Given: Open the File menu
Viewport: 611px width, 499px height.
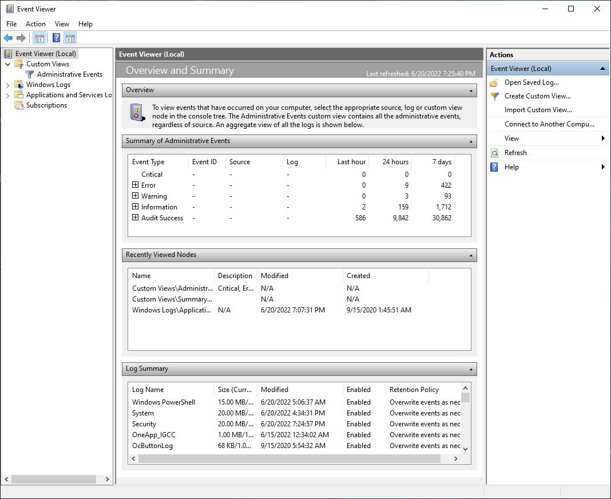Looking at the screenshot, I should coord(11,24).
